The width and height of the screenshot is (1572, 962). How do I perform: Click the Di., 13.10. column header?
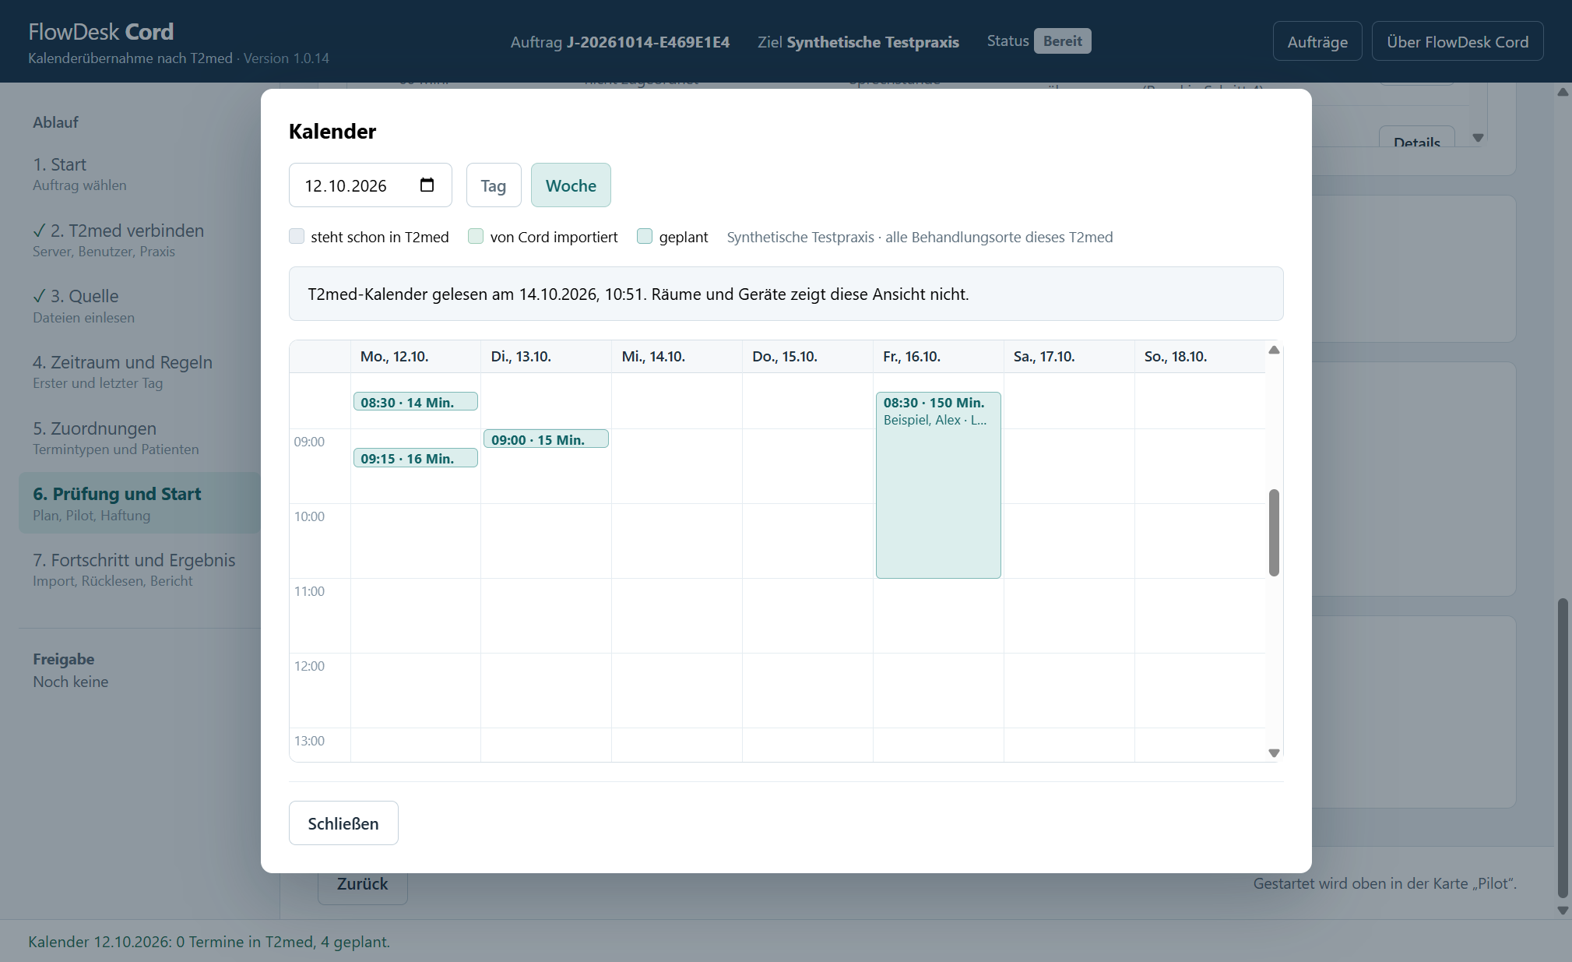pos(546,357)
